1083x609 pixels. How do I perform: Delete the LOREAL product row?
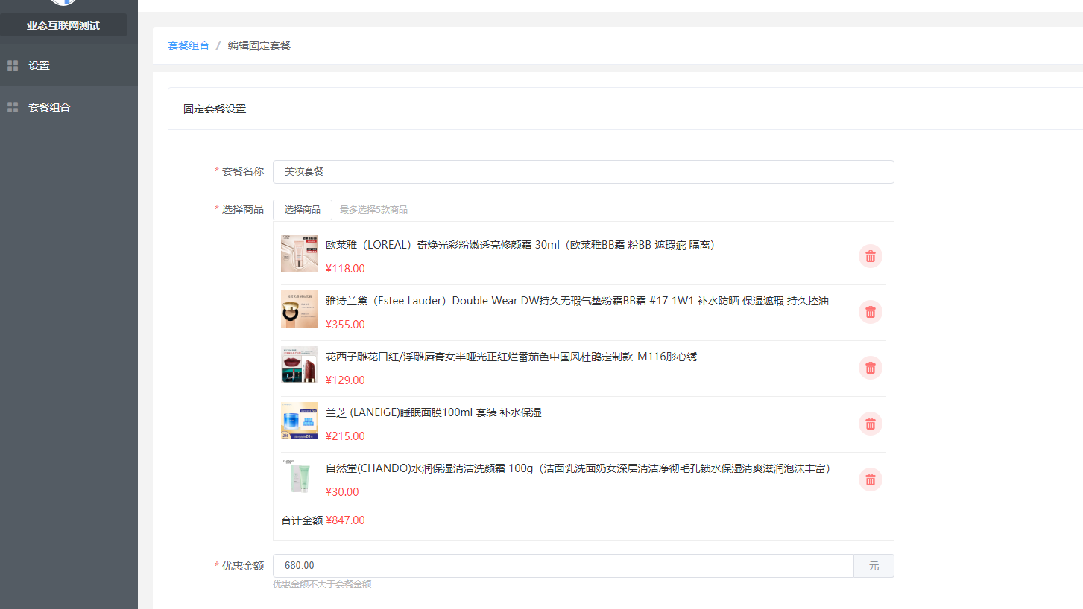870,256
